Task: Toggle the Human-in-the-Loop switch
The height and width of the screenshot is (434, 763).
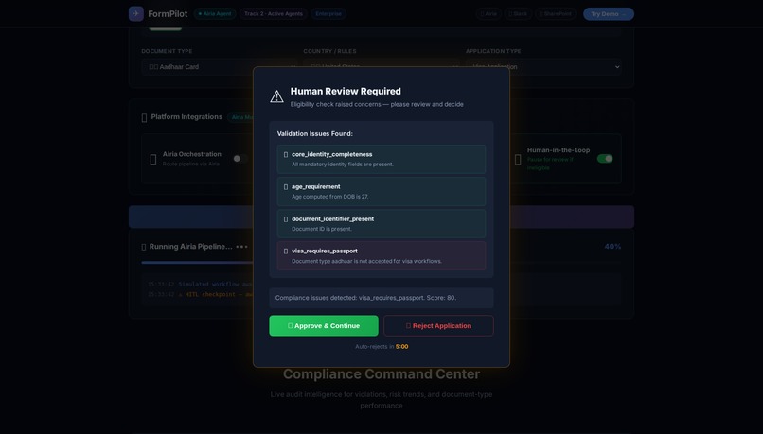Action: click(x=605, y=159)
